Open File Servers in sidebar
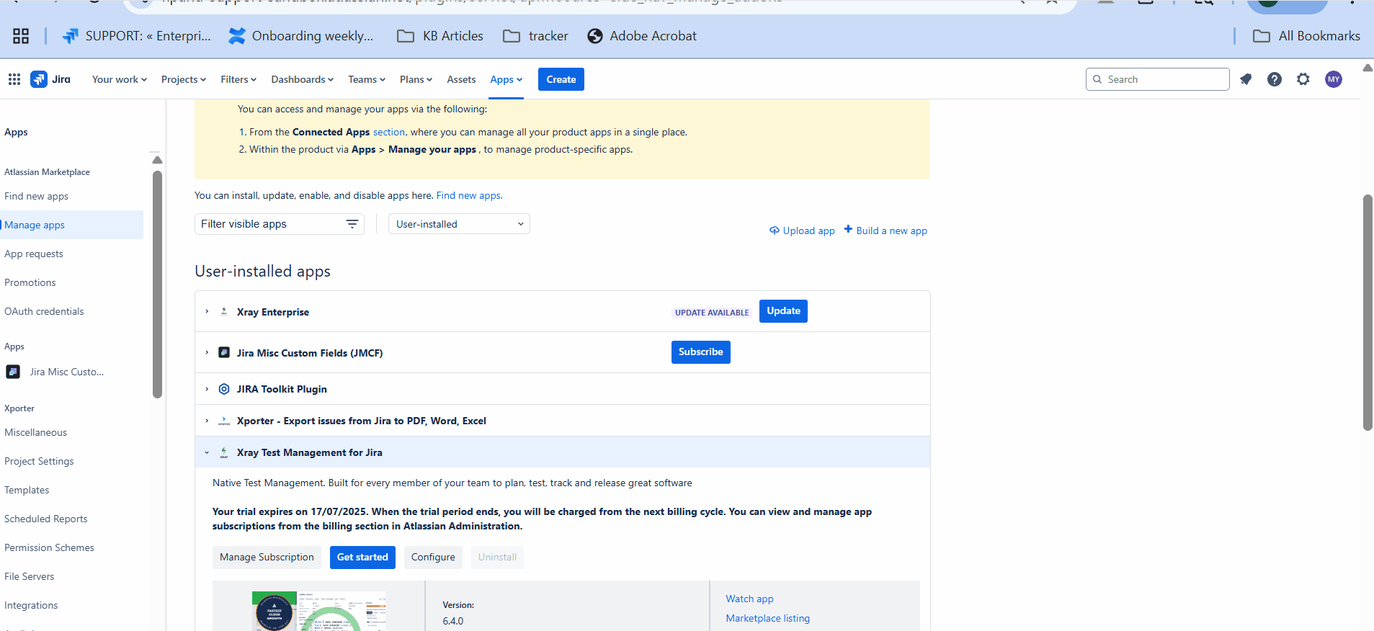 29,576
